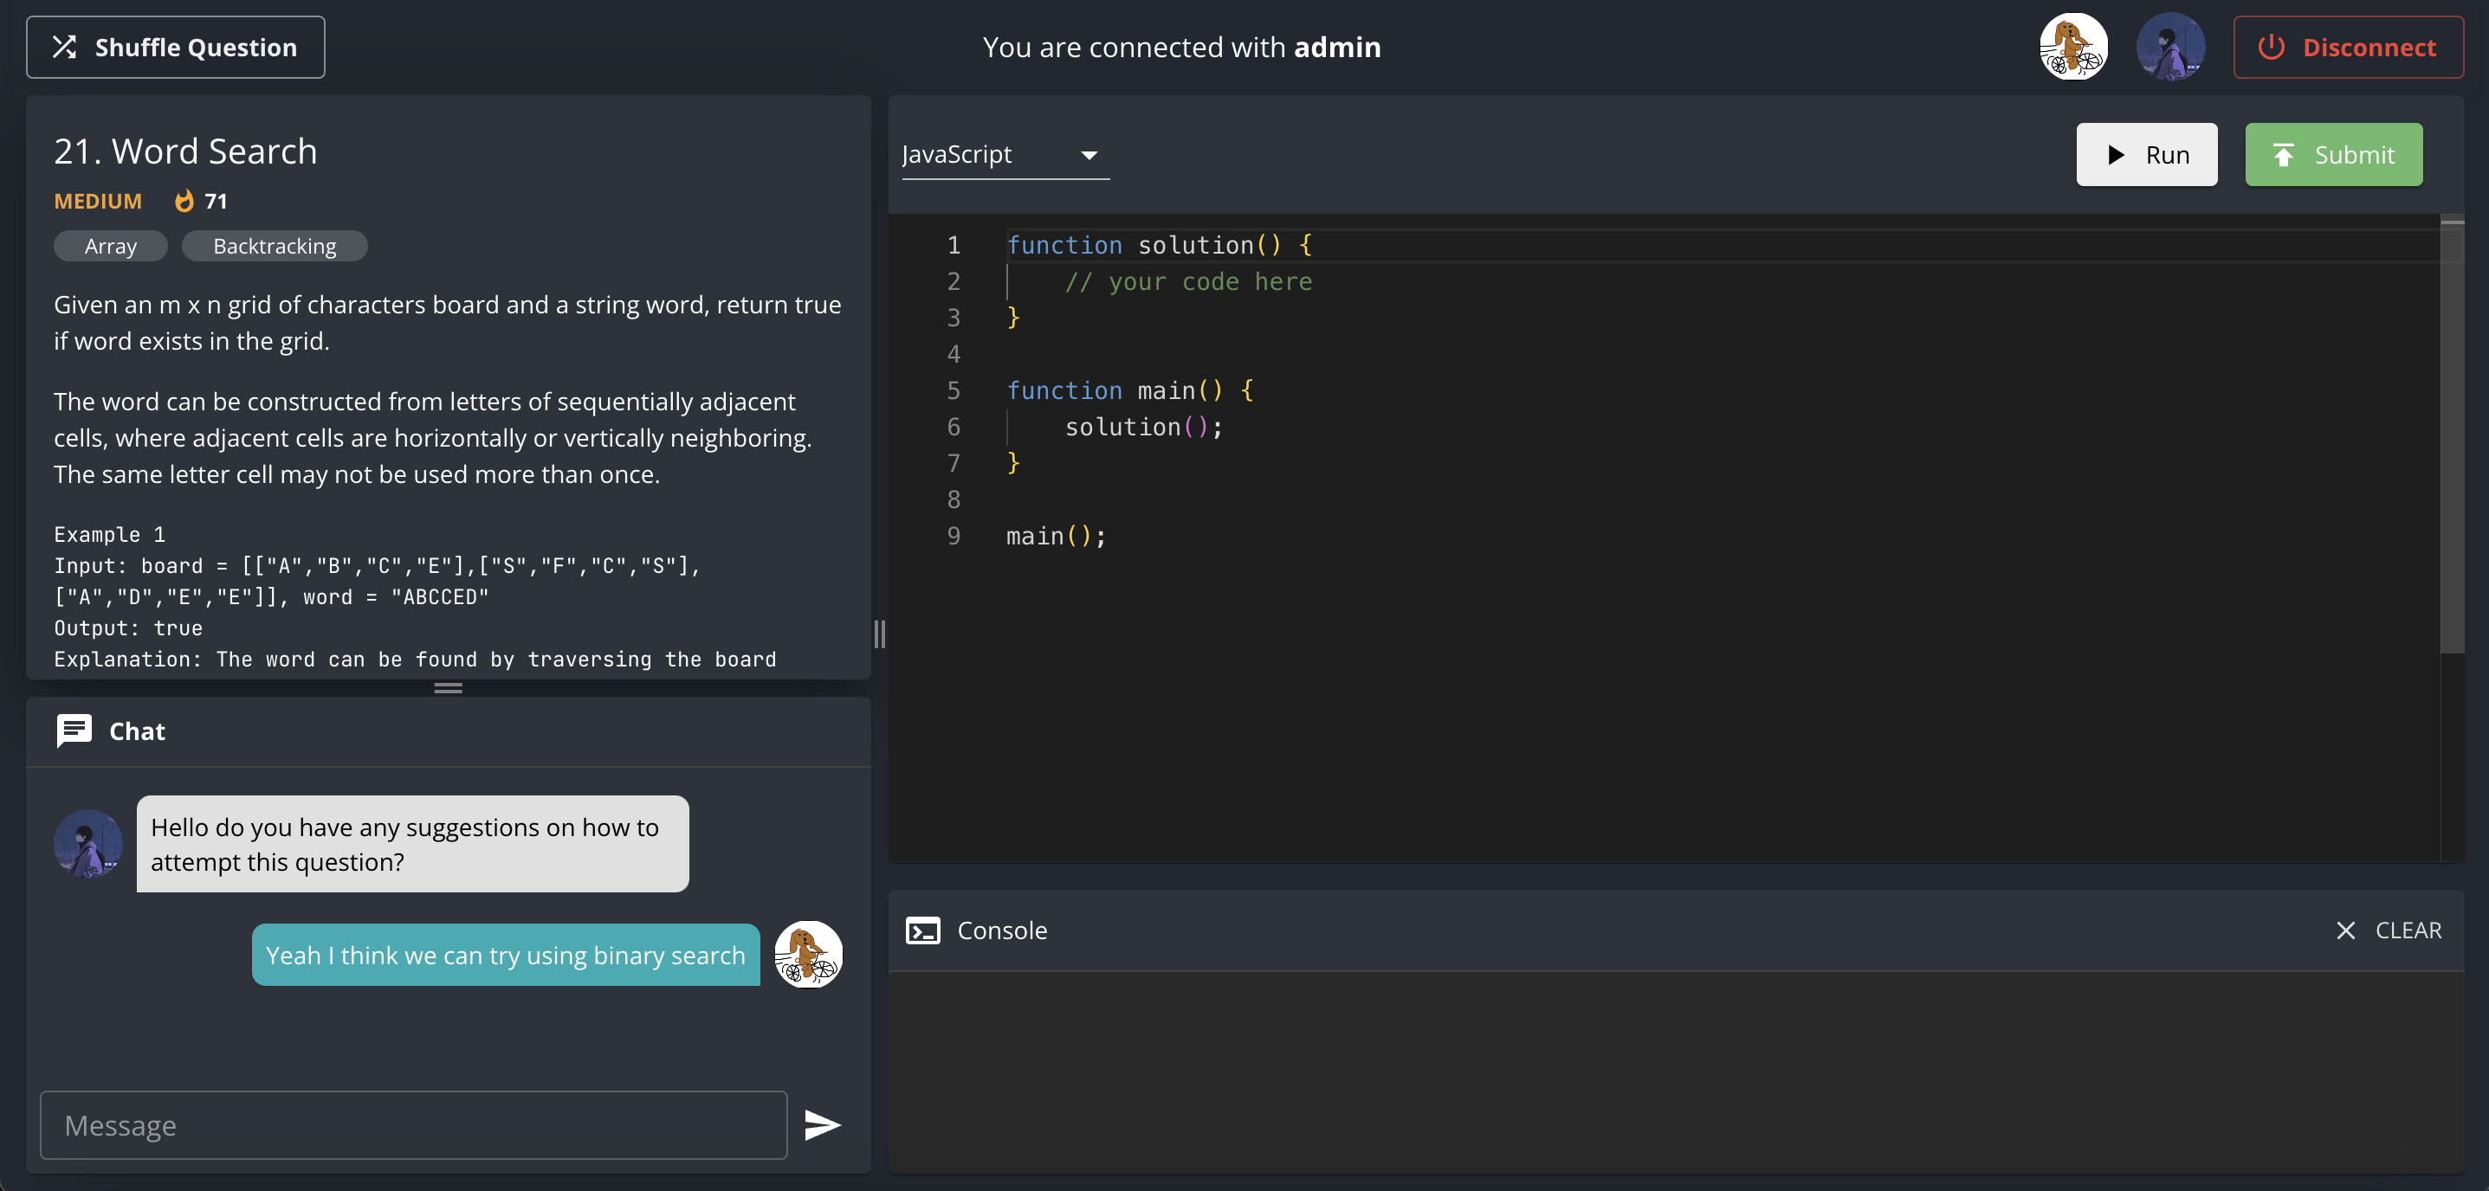Click the purple avatar in header
Viewport: 2489px width, 1191px height.
[x=2169, y=48]
